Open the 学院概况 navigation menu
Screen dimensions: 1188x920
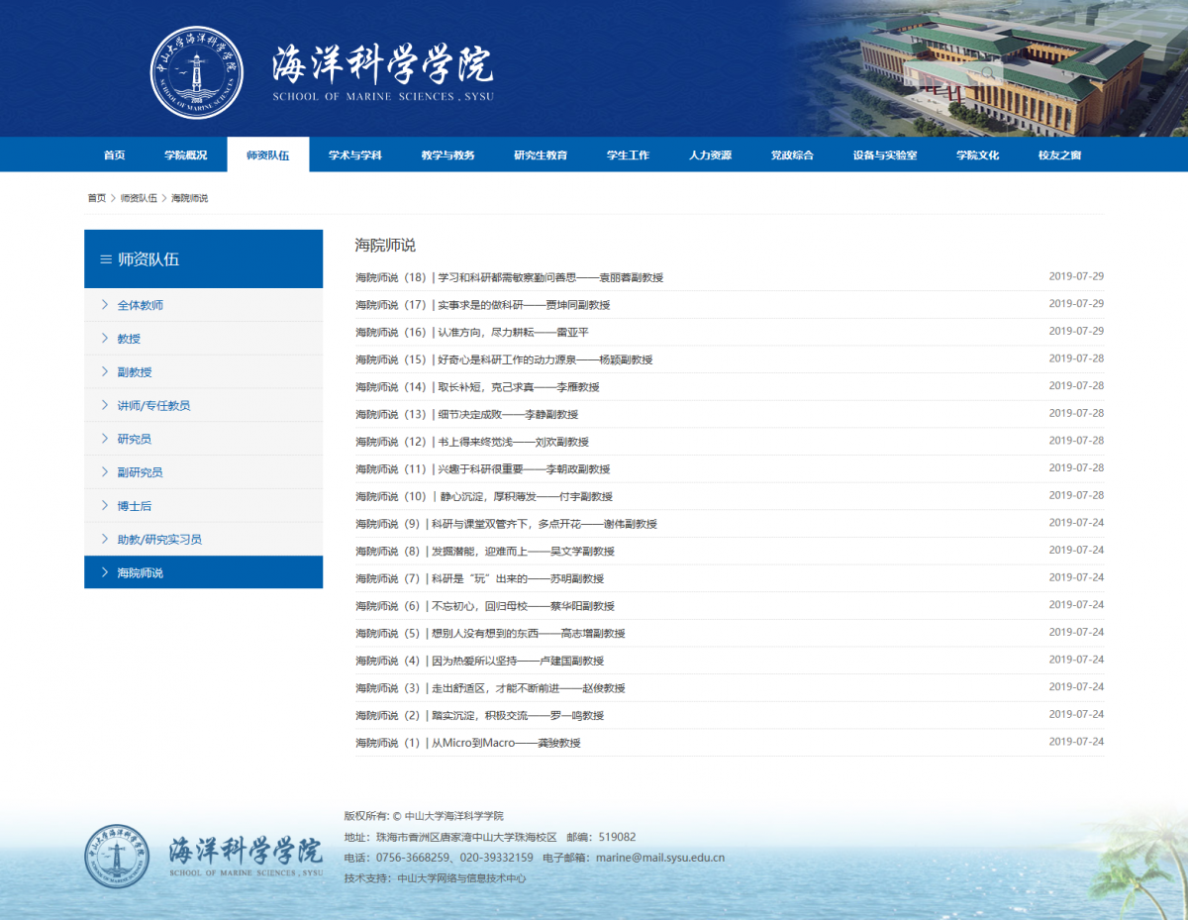pos(186,155)
